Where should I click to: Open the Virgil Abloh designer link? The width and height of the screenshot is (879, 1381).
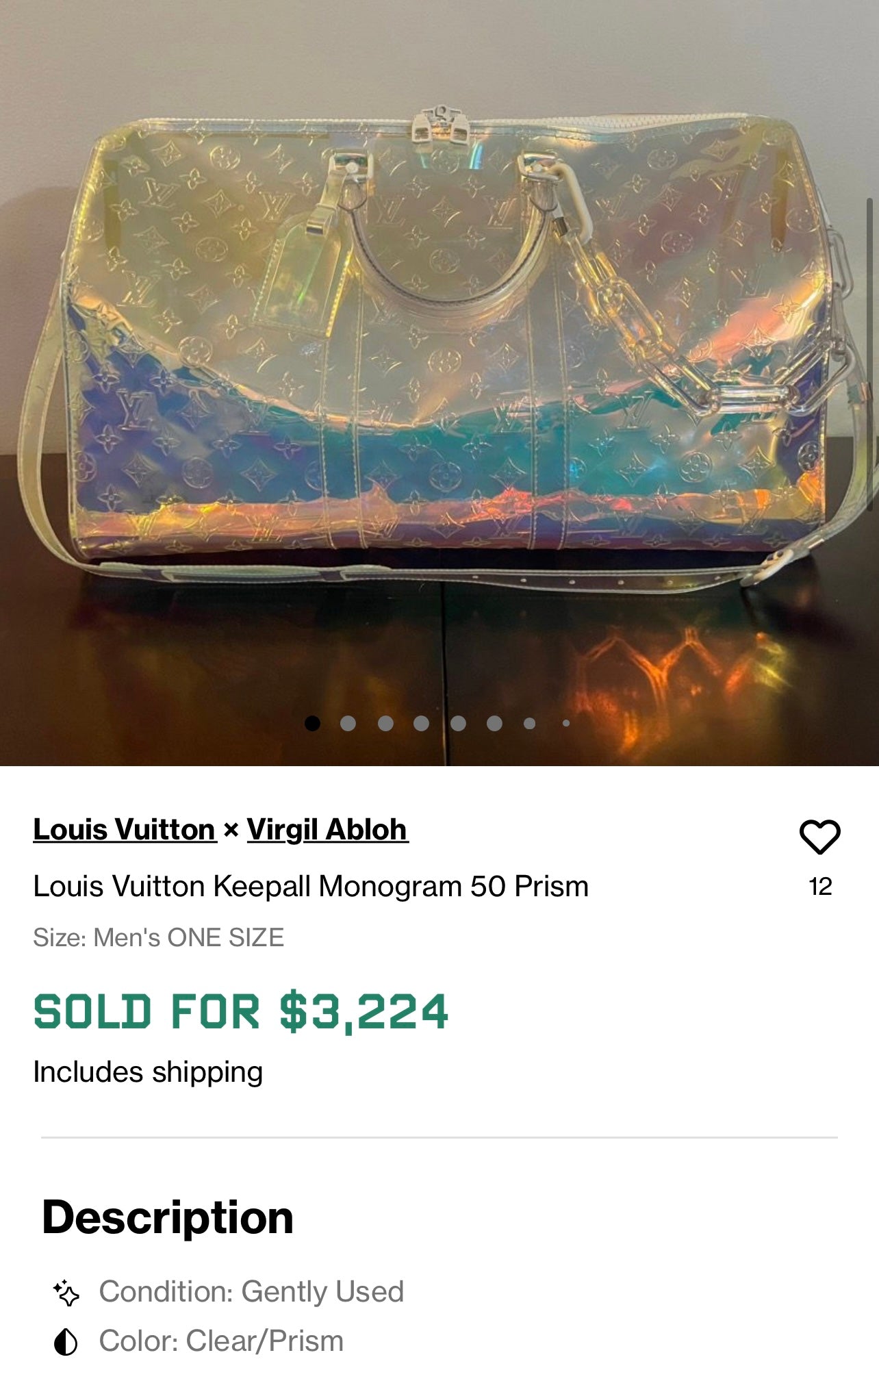327,830
